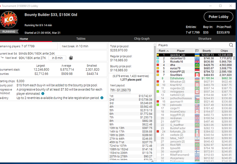Click the payouts list scrollbar
Screen dimensions: 237x164
tap(155, 93)
